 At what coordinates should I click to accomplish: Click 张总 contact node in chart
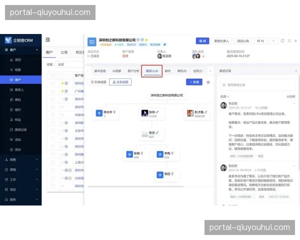(x=151, y=134)
